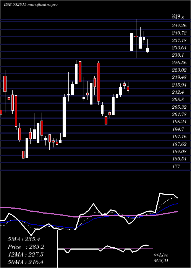Click the 230.1 price axis label
Image resolution: width=191 pixels, height=268 pixels.
click(178, 56)
